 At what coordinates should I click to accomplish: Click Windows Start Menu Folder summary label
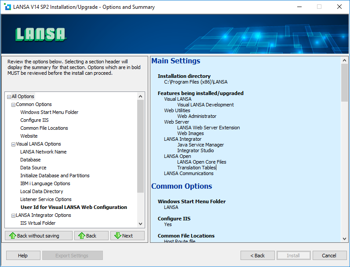click(192, 201)
